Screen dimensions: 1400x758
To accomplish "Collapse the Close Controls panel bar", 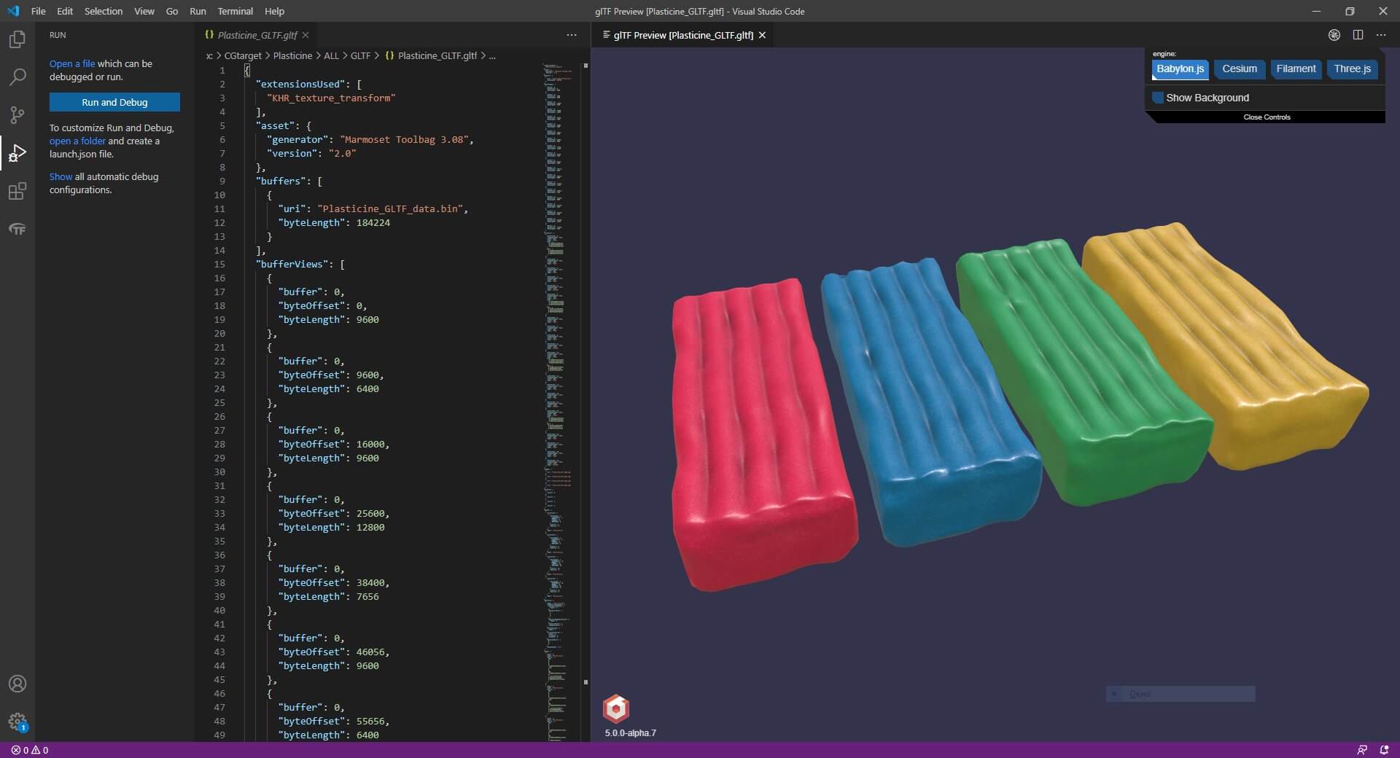I will (1267, 117).
